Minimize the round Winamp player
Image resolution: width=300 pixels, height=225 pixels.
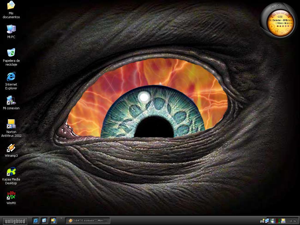pyautogui.click(x=273, y=7)
